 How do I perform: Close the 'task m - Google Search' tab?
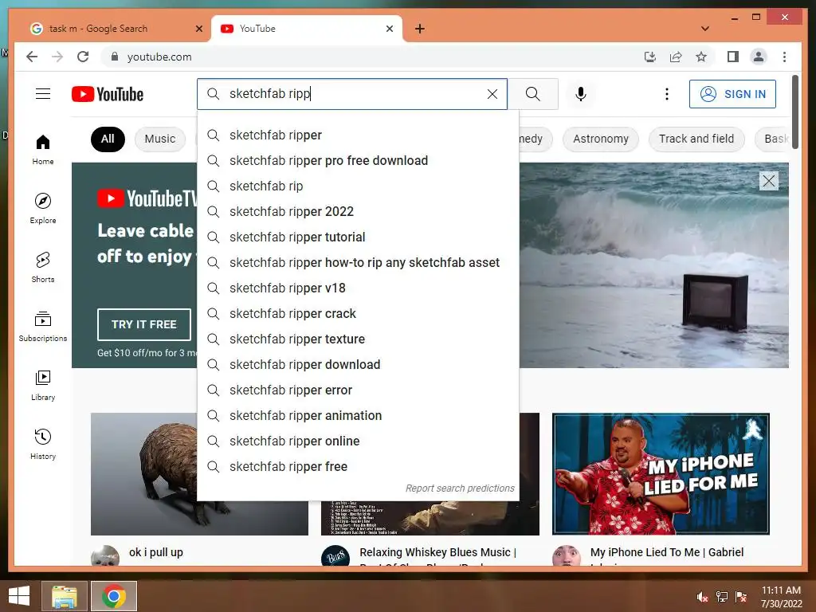198,29
